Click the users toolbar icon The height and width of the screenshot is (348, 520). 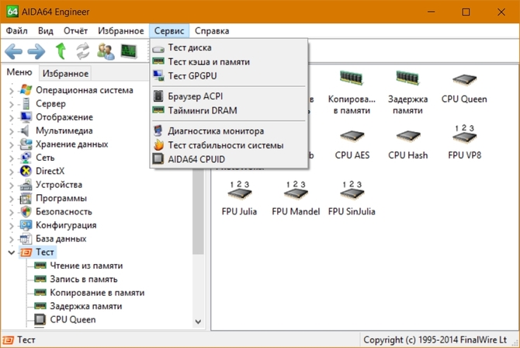pos(106,51)
